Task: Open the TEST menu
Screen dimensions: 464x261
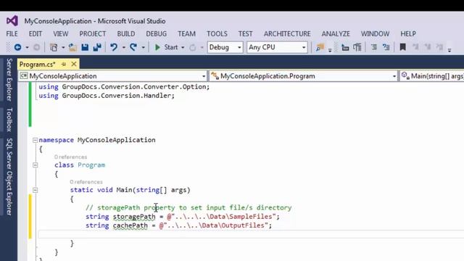Action: [x=246, y=34]
